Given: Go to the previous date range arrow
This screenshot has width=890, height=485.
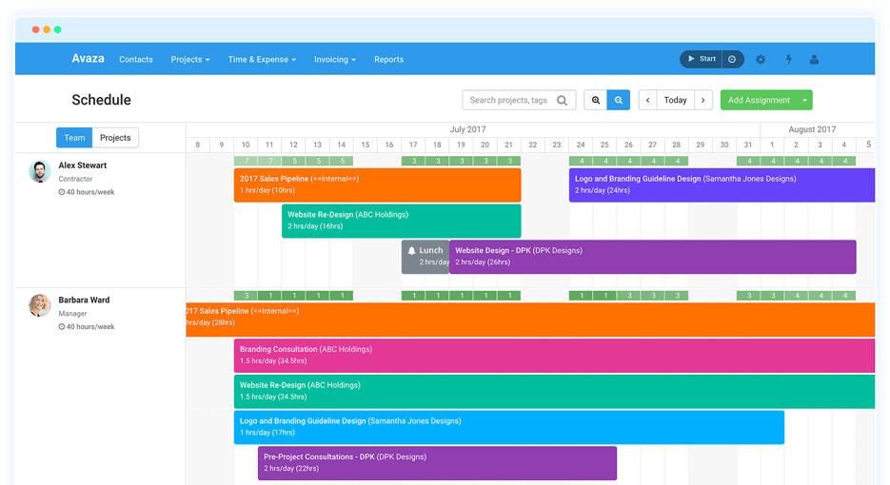Looking at the screenshot, I should tap(648, 100).
